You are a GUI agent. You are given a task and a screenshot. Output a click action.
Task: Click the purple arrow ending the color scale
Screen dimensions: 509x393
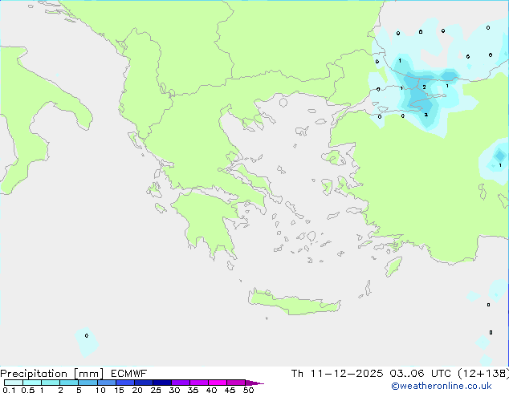coord(254,383)
